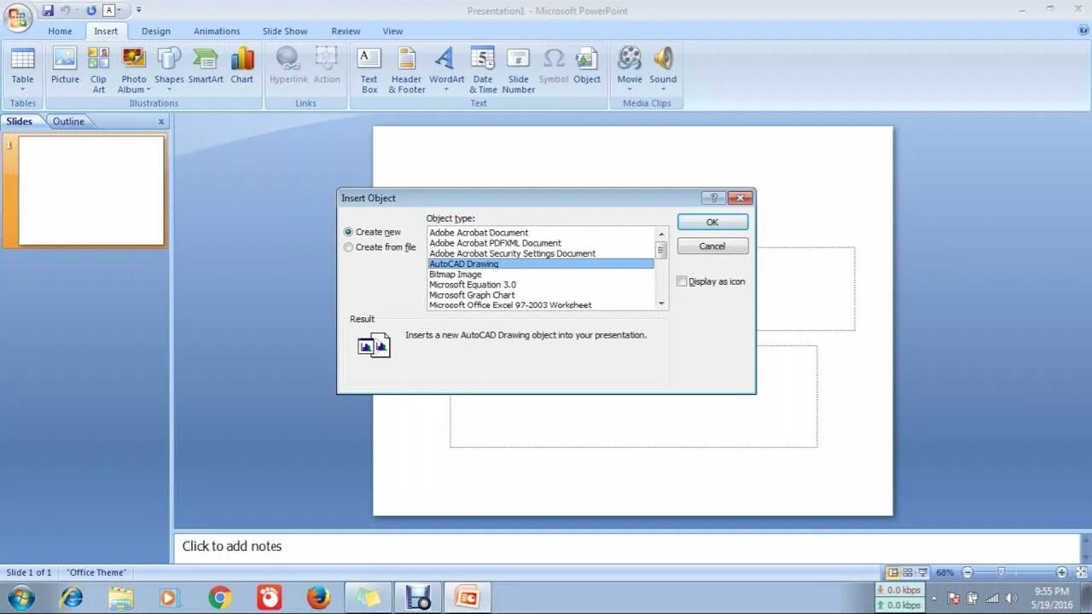Click zoom in plus button
This screenshot has width=1092, height=614.
point(1061,572)
